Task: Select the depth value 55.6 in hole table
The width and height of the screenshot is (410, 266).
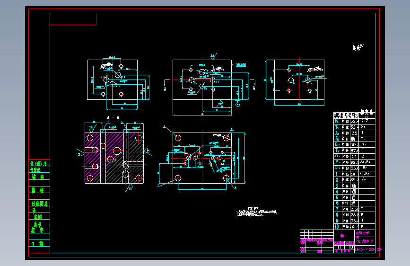Action: coord(355,168)
